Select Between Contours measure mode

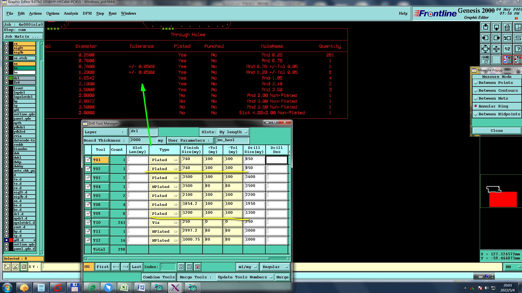[x=497, y=91]
